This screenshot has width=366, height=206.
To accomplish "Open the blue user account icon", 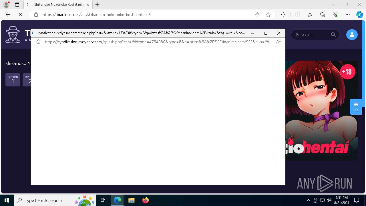I will coord(352,35).
